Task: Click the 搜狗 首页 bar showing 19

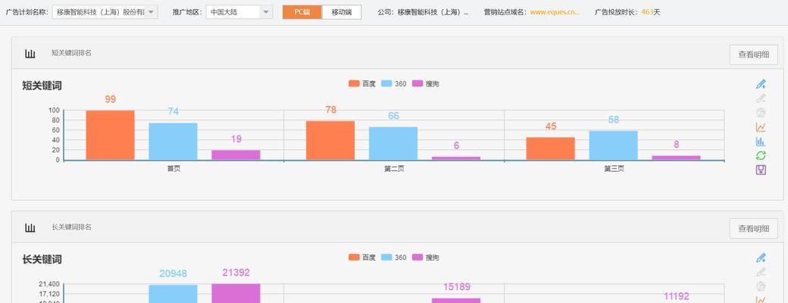Action: [x=236, y=155]
